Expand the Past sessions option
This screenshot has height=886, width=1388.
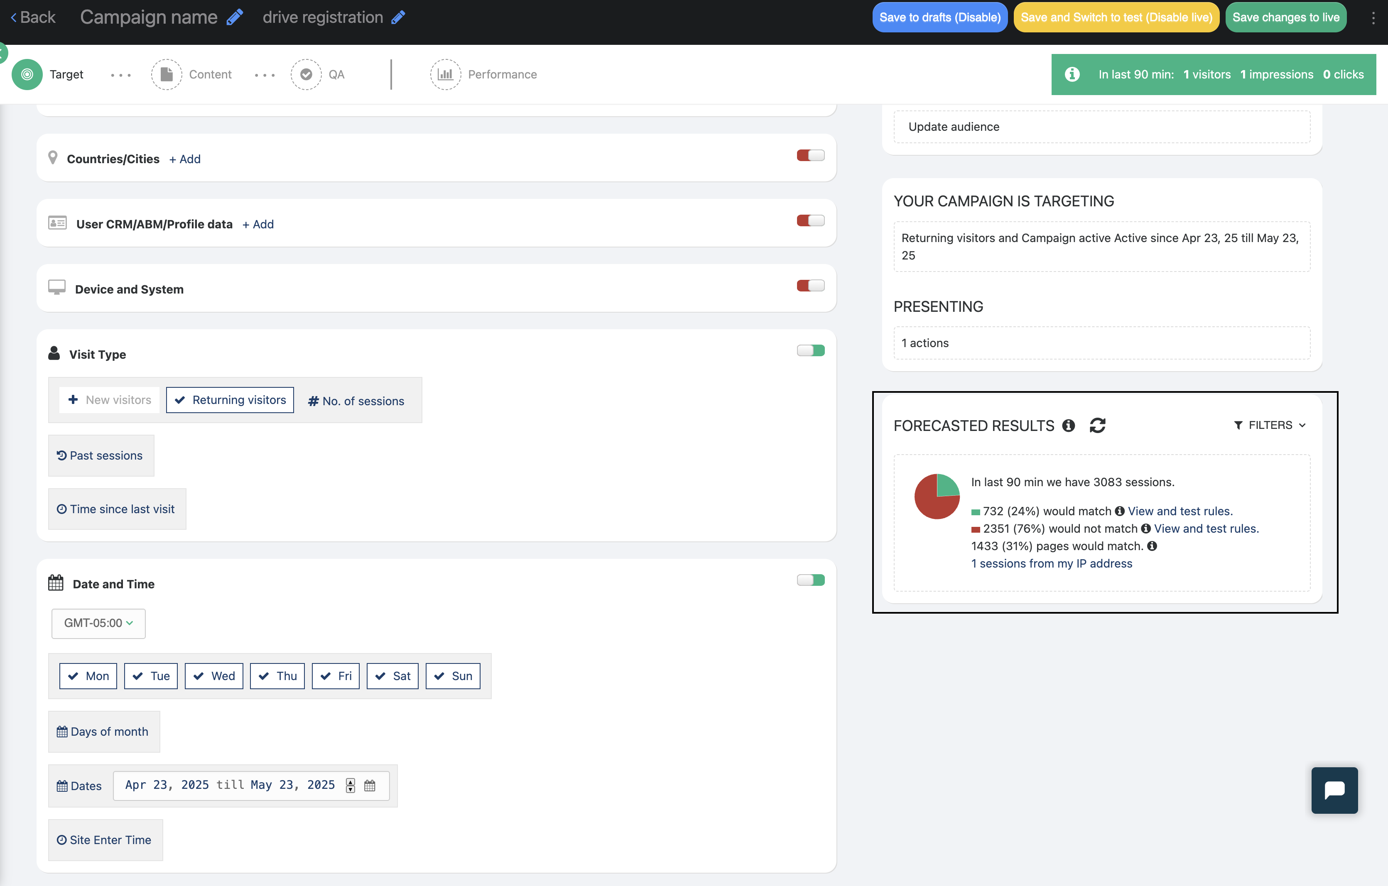point(101,456)
